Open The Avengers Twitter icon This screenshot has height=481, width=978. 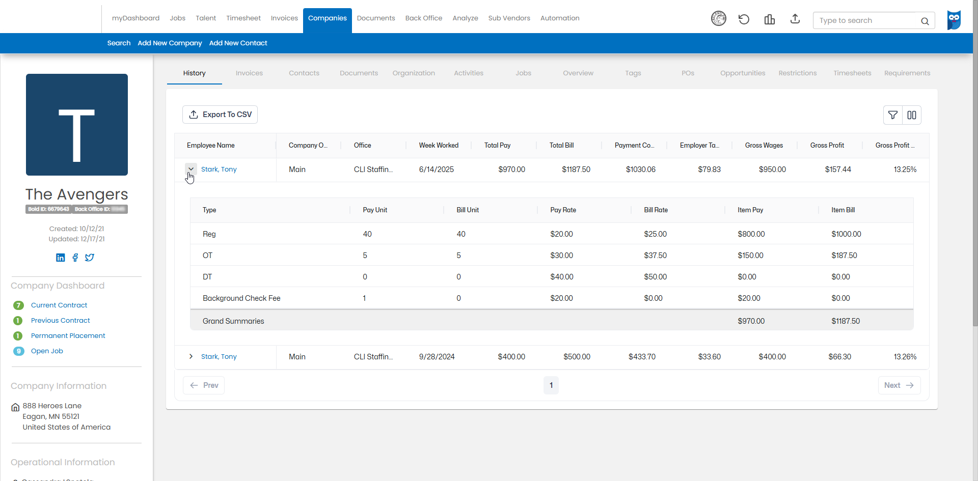coord(90,258)
